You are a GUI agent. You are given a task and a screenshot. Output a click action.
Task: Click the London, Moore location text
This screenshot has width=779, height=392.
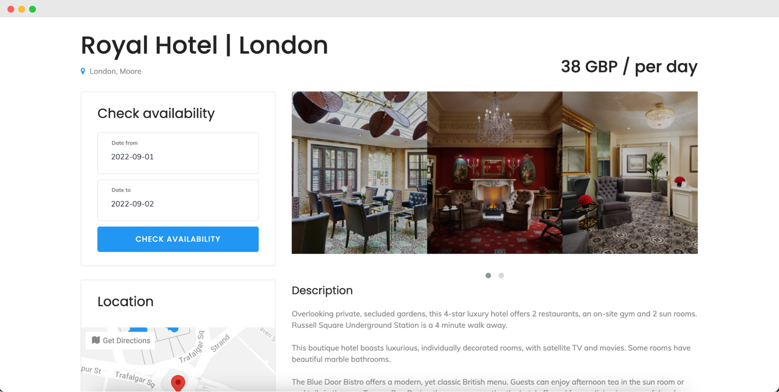coord(115,71)
